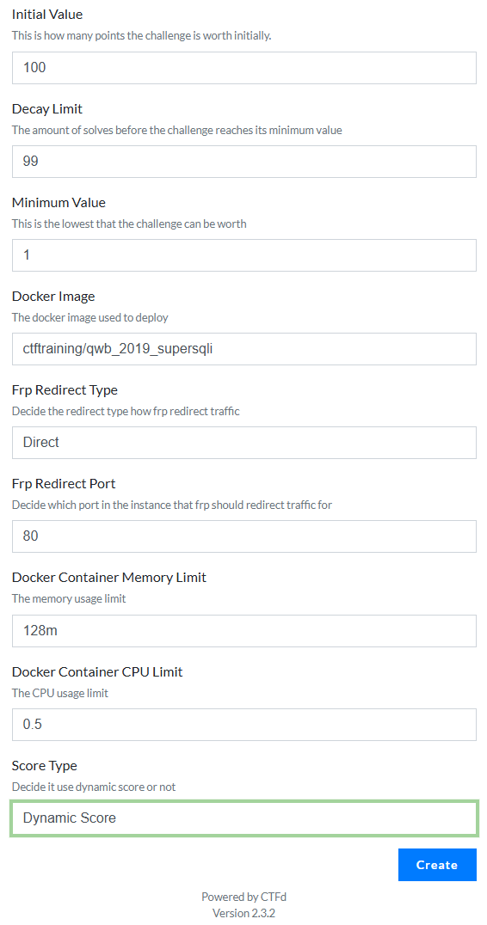Click the Frp Redirect Type label
Screen dimensions: 487x925
click(65, 390)
